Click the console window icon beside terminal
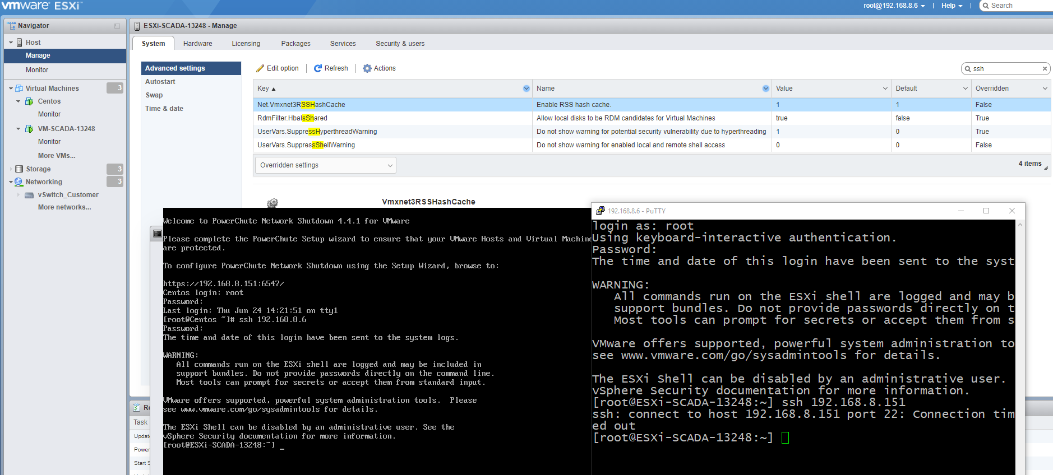Image resolution: width=1053 pixels, height=475 pixels. point(158,234)
